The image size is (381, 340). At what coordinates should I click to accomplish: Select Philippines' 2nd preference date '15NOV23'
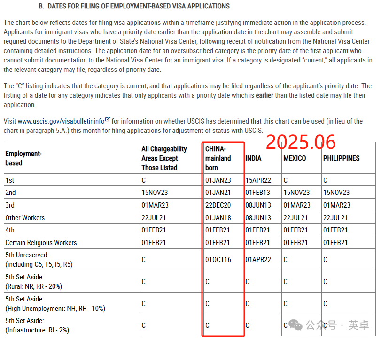(336, 193)
